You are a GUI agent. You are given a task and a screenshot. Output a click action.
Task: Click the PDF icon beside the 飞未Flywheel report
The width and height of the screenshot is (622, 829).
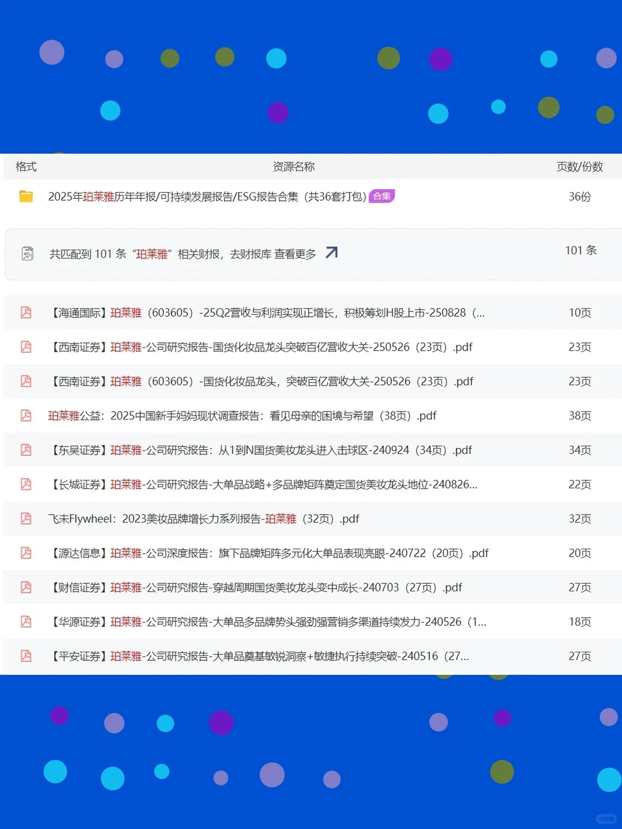click(25, 518)
